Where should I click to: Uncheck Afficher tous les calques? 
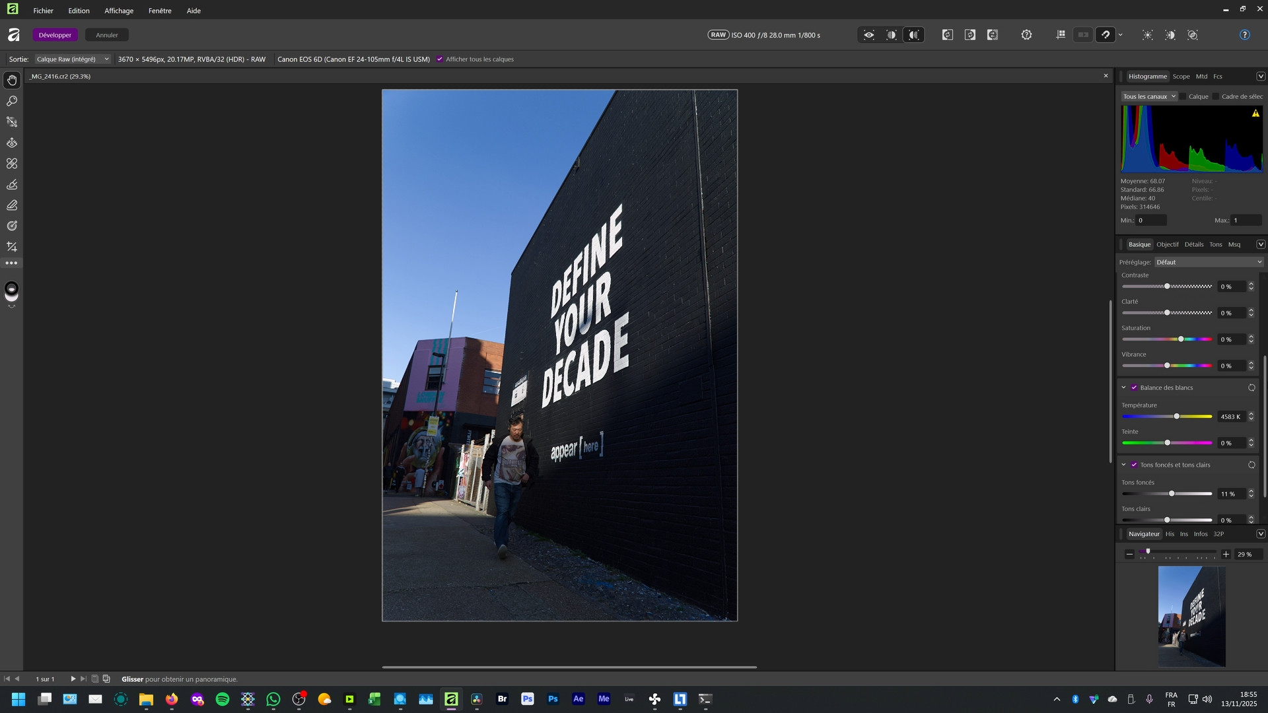click(440, 59)
